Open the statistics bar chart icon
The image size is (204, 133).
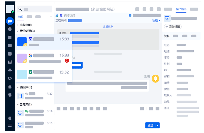coord(10,62)
